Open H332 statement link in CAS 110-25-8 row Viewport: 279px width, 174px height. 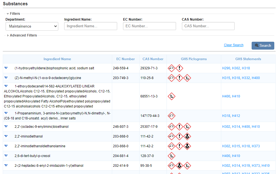246,78
